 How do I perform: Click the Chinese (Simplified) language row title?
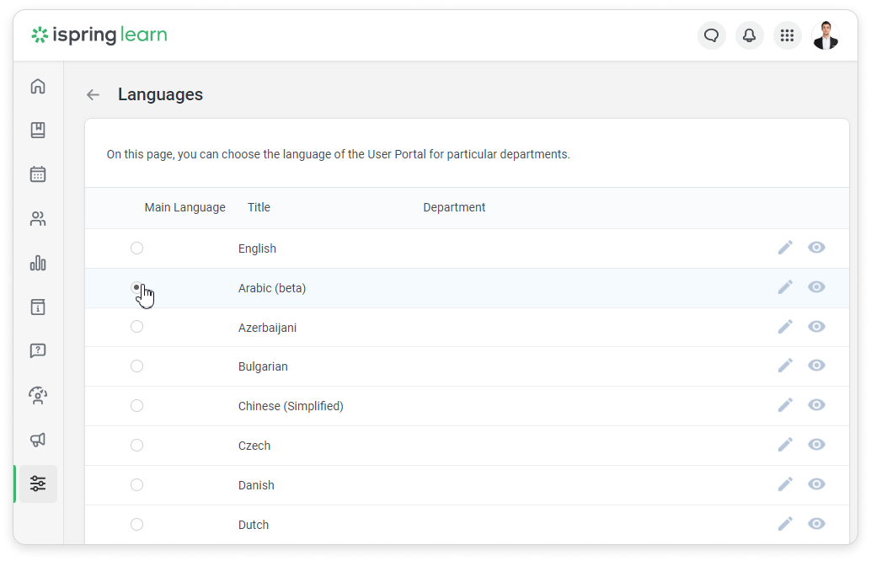291,406
